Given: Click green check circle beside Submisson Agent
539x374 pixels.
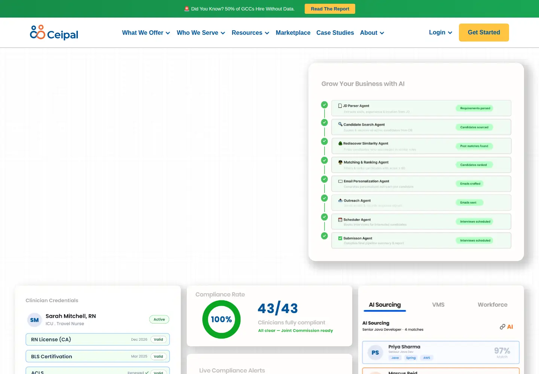Looking at the screenshot, I should pyautogui.click(x=325, y=236).
